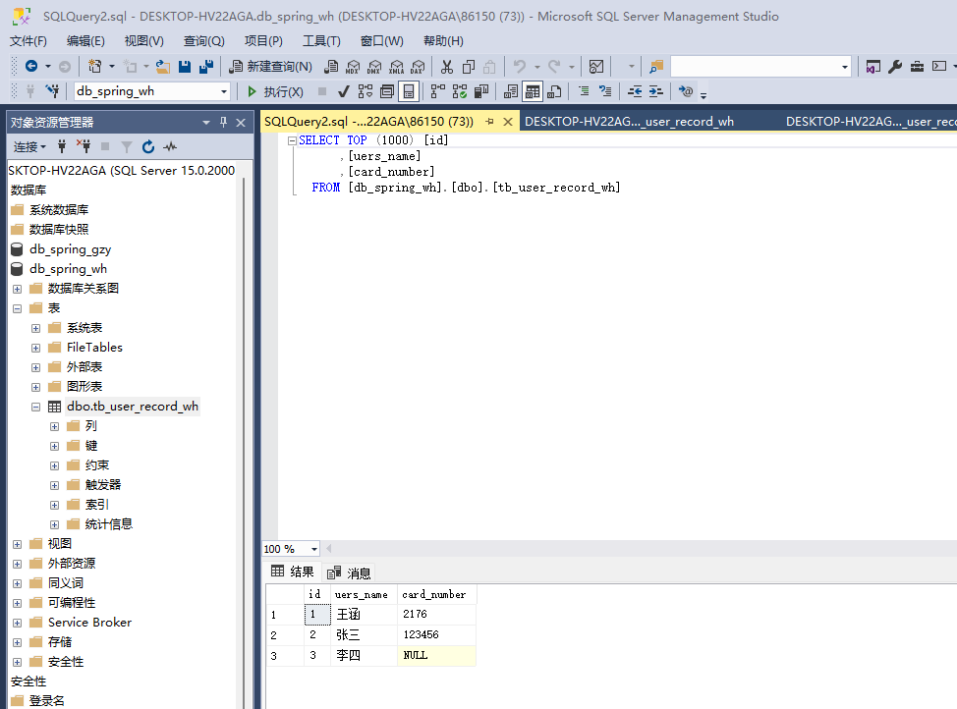
Task: Click the DAX query icon
Action: tap(418, 67)
